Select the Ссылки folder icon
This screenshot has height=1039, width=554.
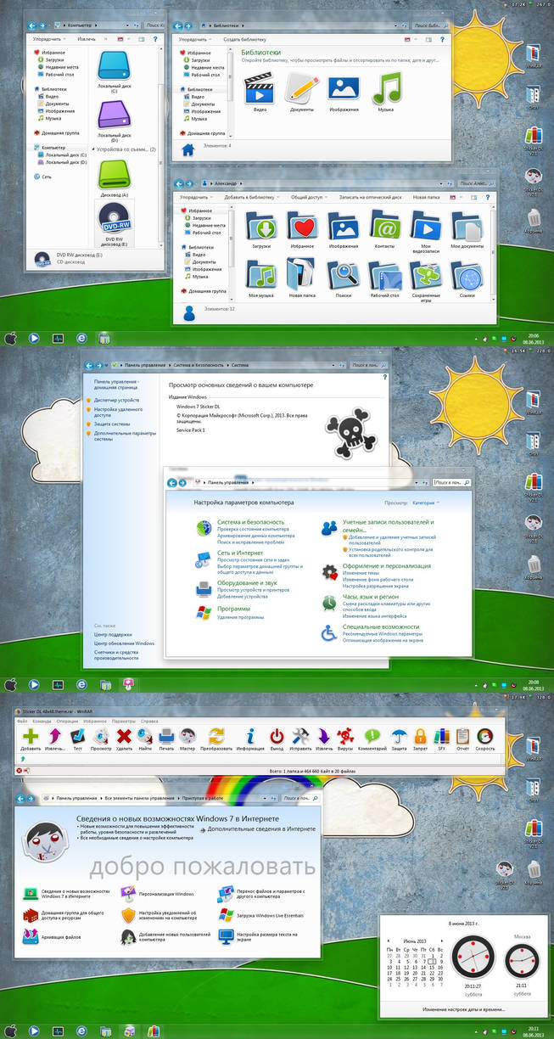coord(467,275)
